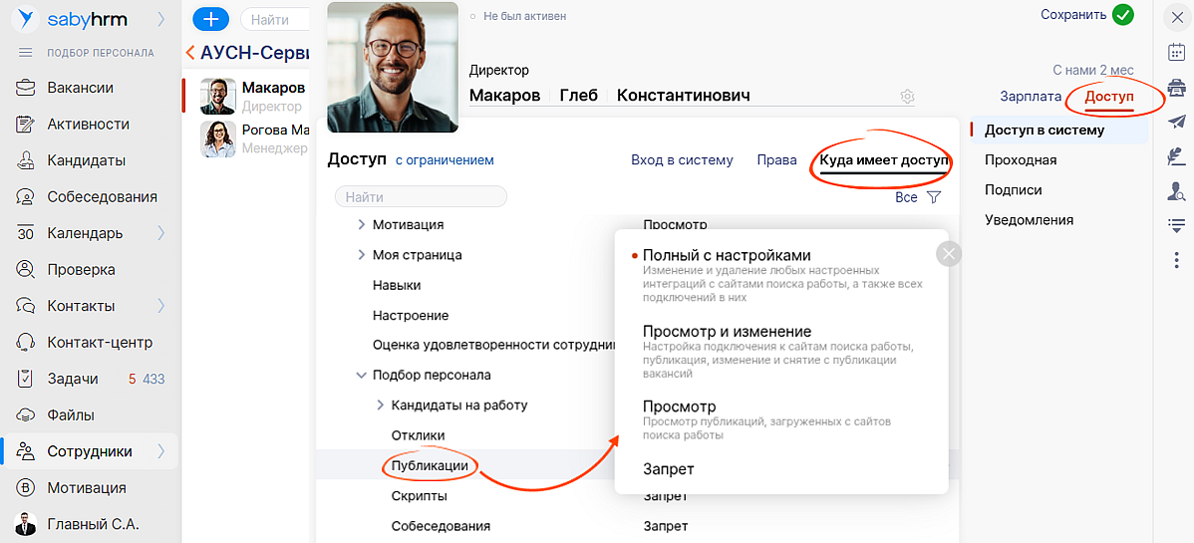
Task: Open the filter funnel icon next to Все
Action: coord(934,197)
